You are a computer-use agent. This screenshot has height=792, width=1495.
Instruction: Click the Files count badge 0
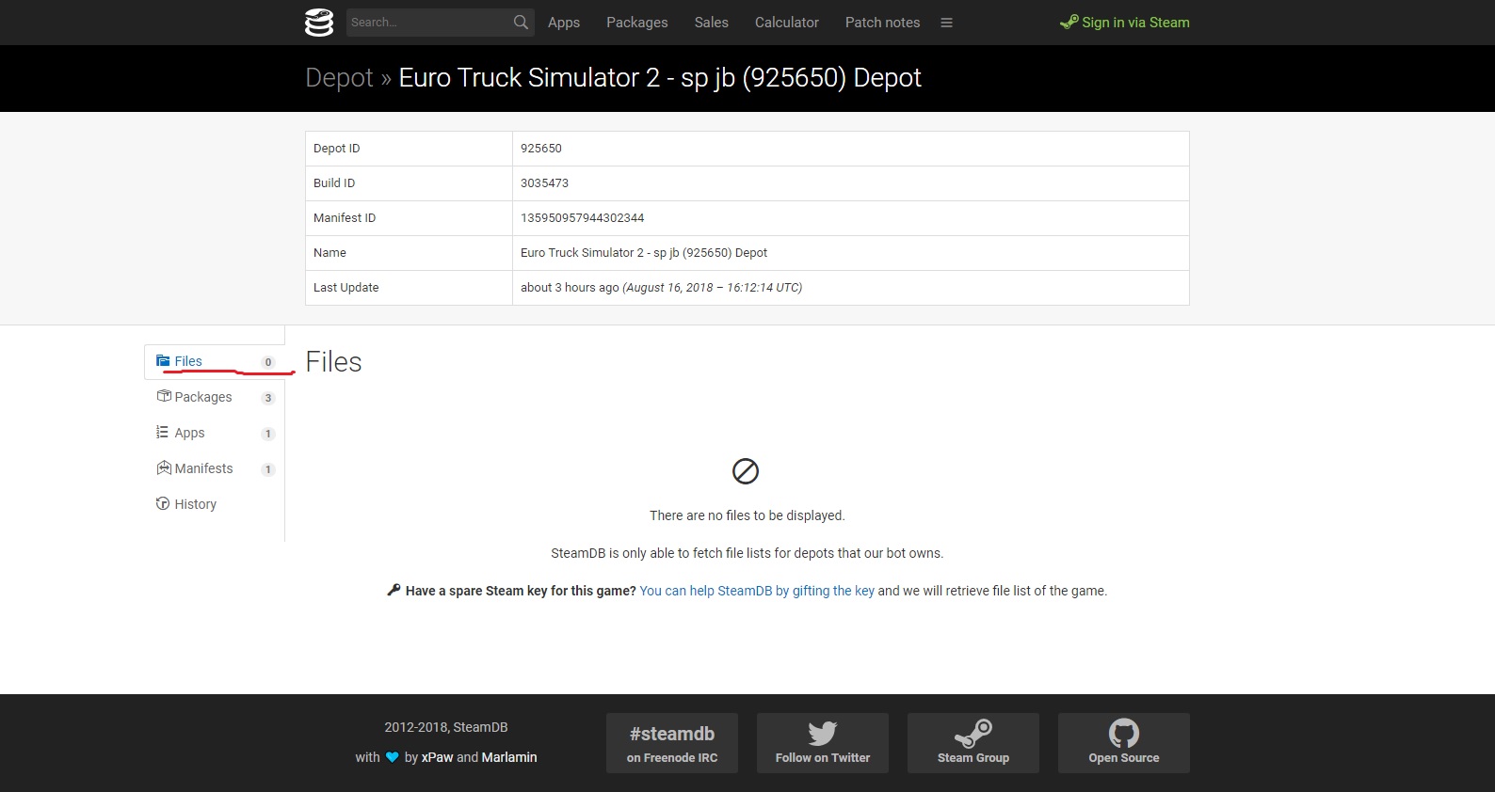[x=268, y=362]
